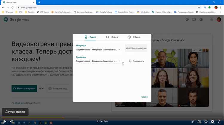Click the 2:12 из 7:48 time display

(x=102, y=121)
